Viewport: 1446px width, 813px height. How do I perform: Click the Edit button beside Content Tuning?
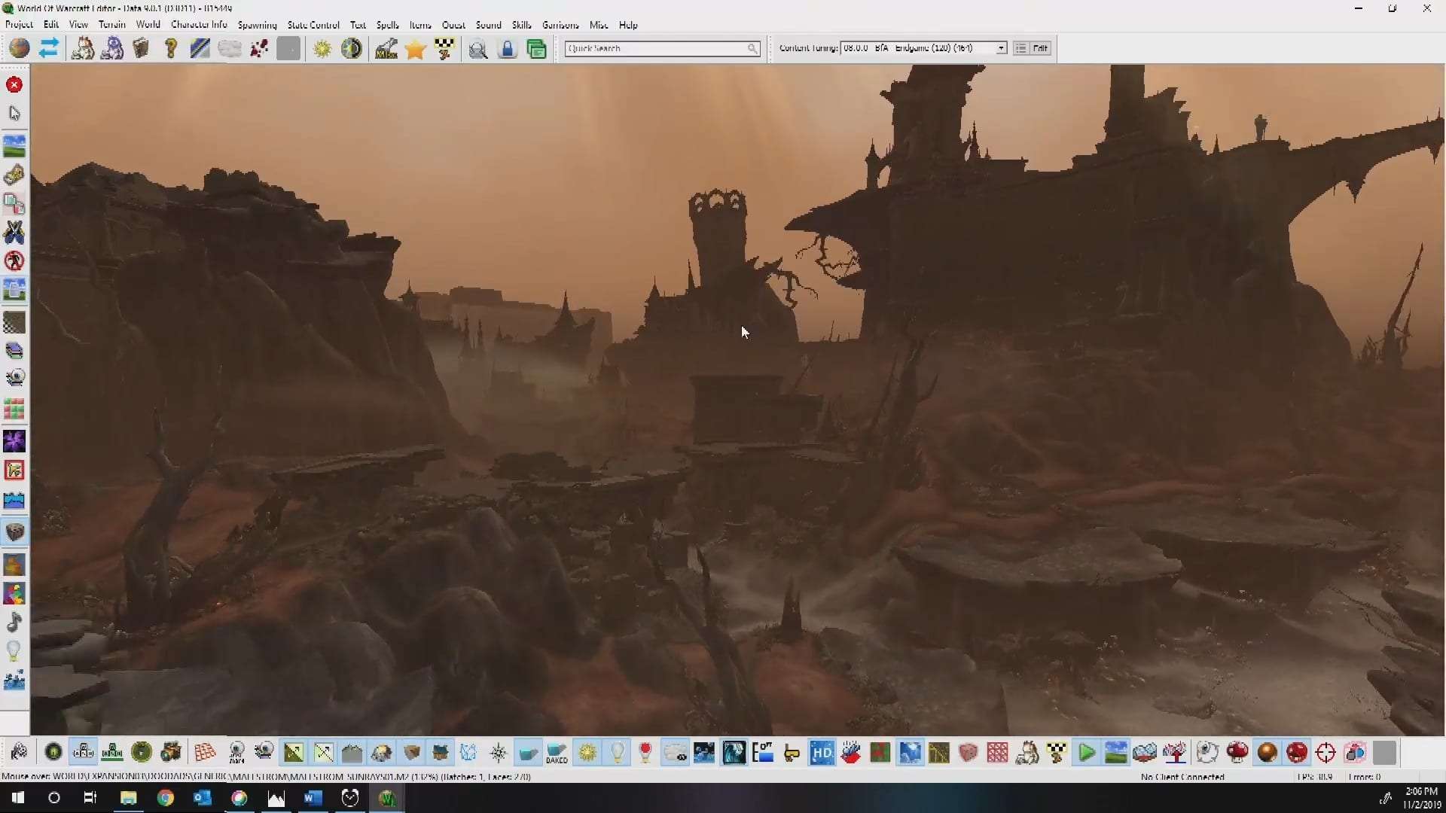point(1040,48)
